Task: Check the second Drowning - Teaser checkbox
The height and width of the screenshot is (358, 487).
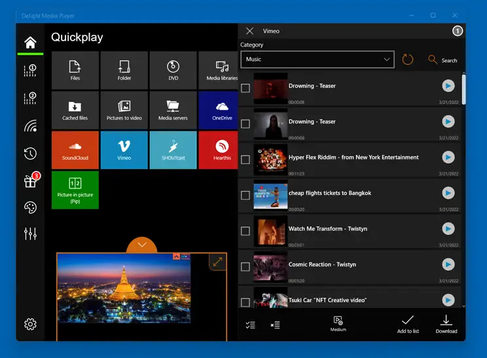Action: pos(245,124)
